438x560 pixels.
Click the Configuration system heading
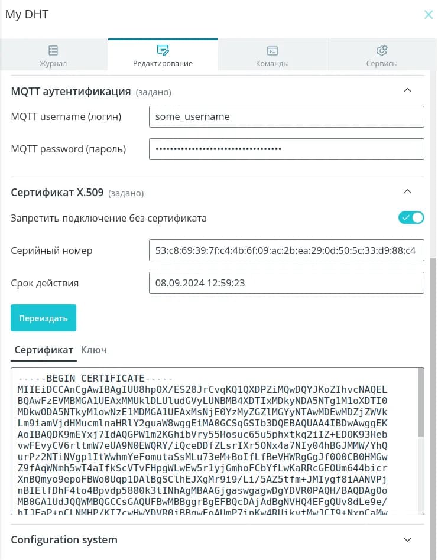[64, 539]
